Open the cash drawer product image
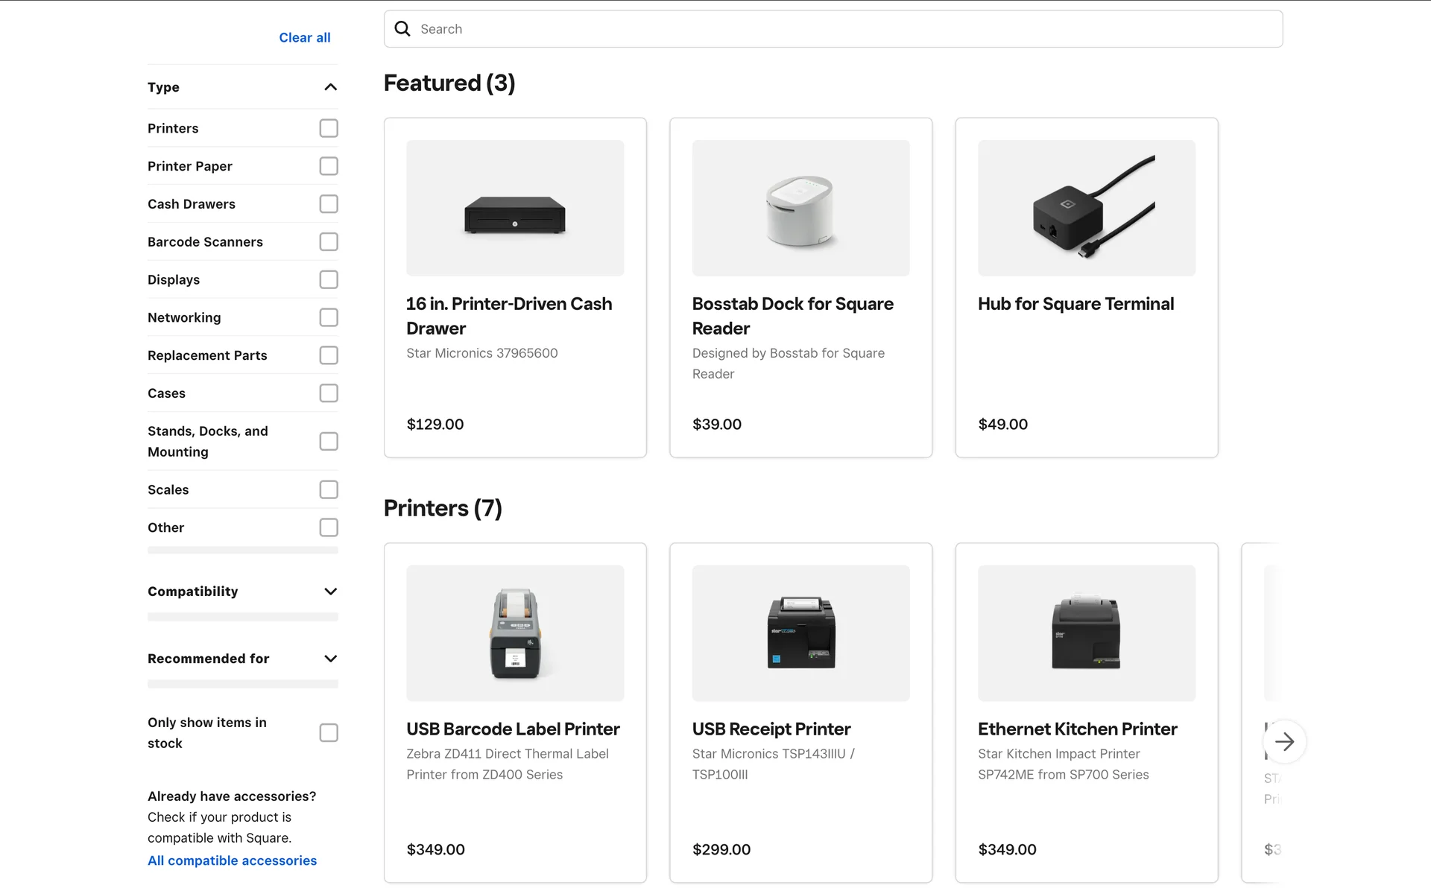 515,208
